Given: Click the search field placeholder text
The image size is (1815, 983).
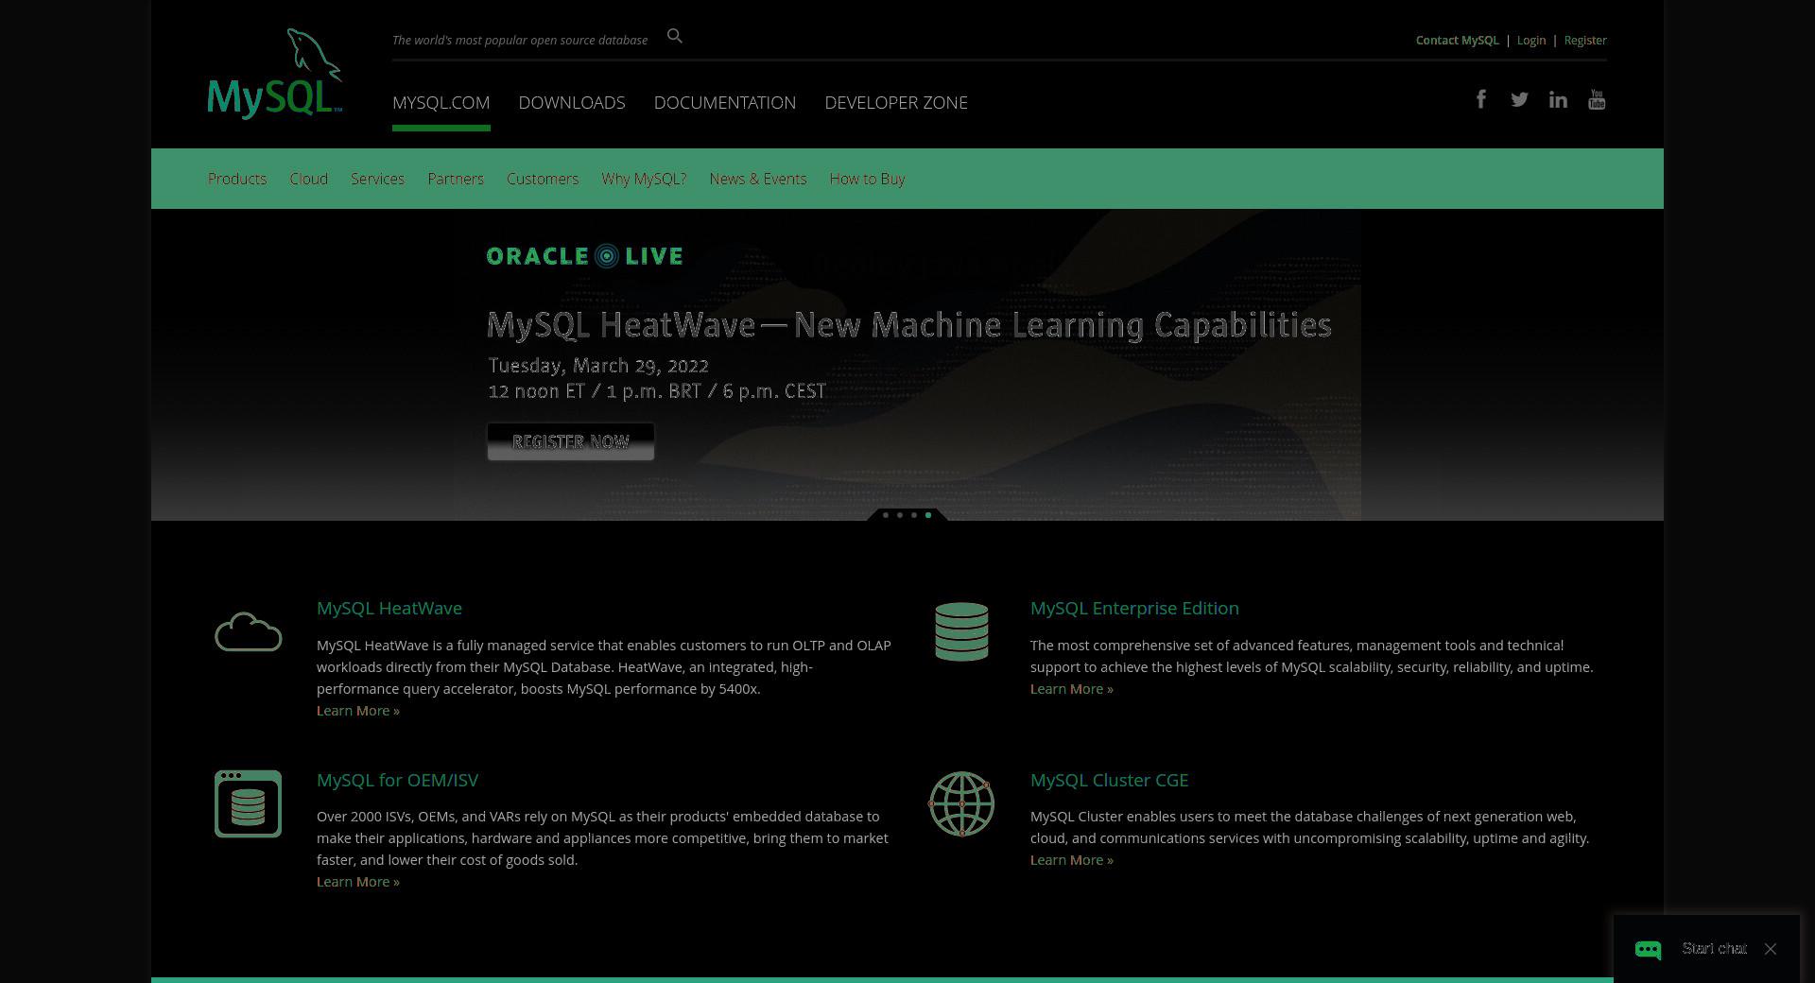Looking at the screenshot, I should click(x=520, y=40).
